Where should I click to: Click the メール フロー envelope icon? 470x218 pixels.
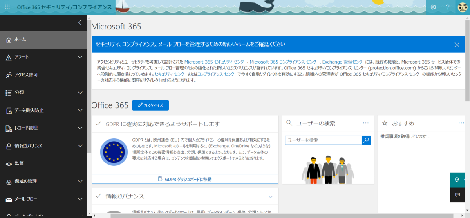9,199
